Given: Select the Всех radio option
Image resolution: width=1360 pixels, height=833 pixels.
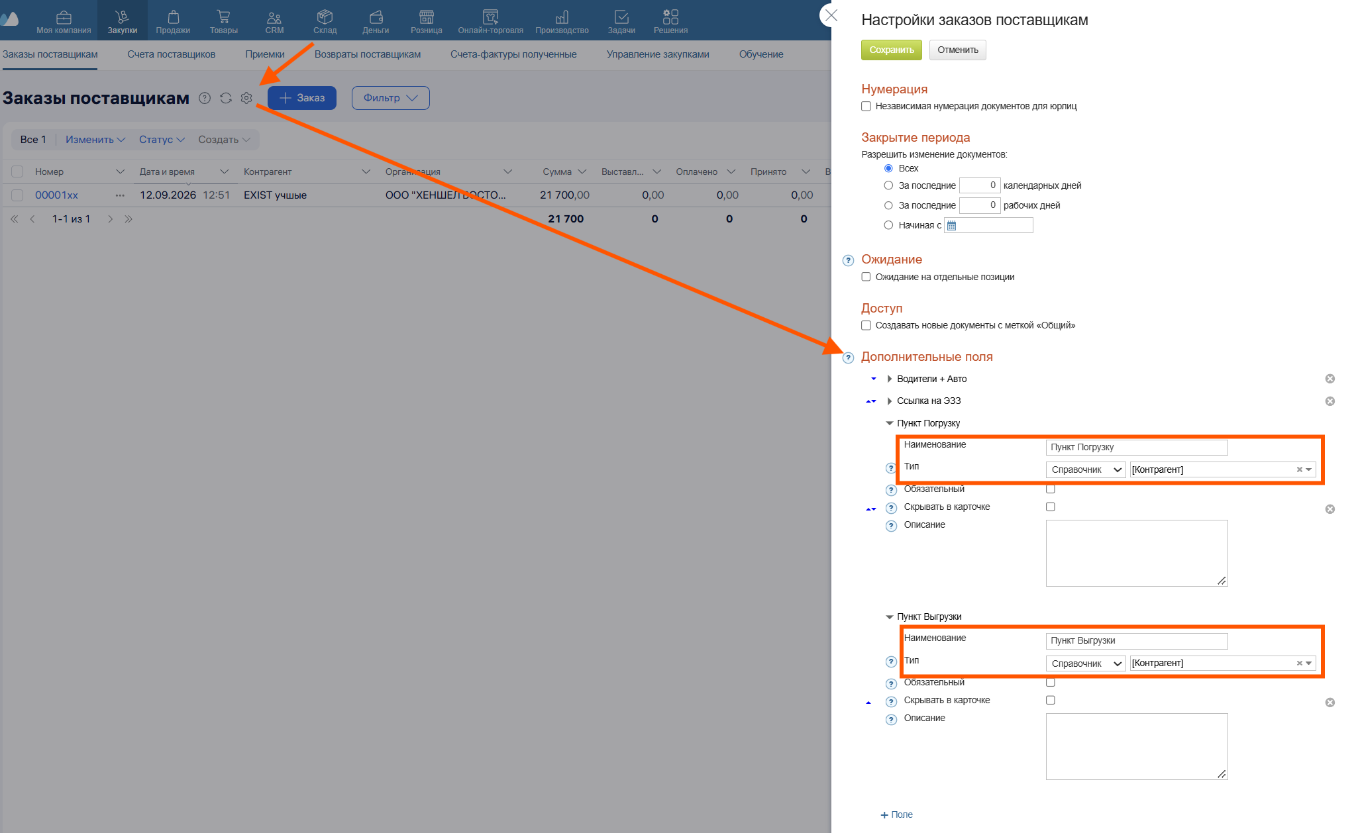Looking at the screenshot, I should click(x=888, y=168).
